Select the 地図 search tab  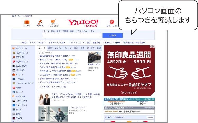[72, 31]
